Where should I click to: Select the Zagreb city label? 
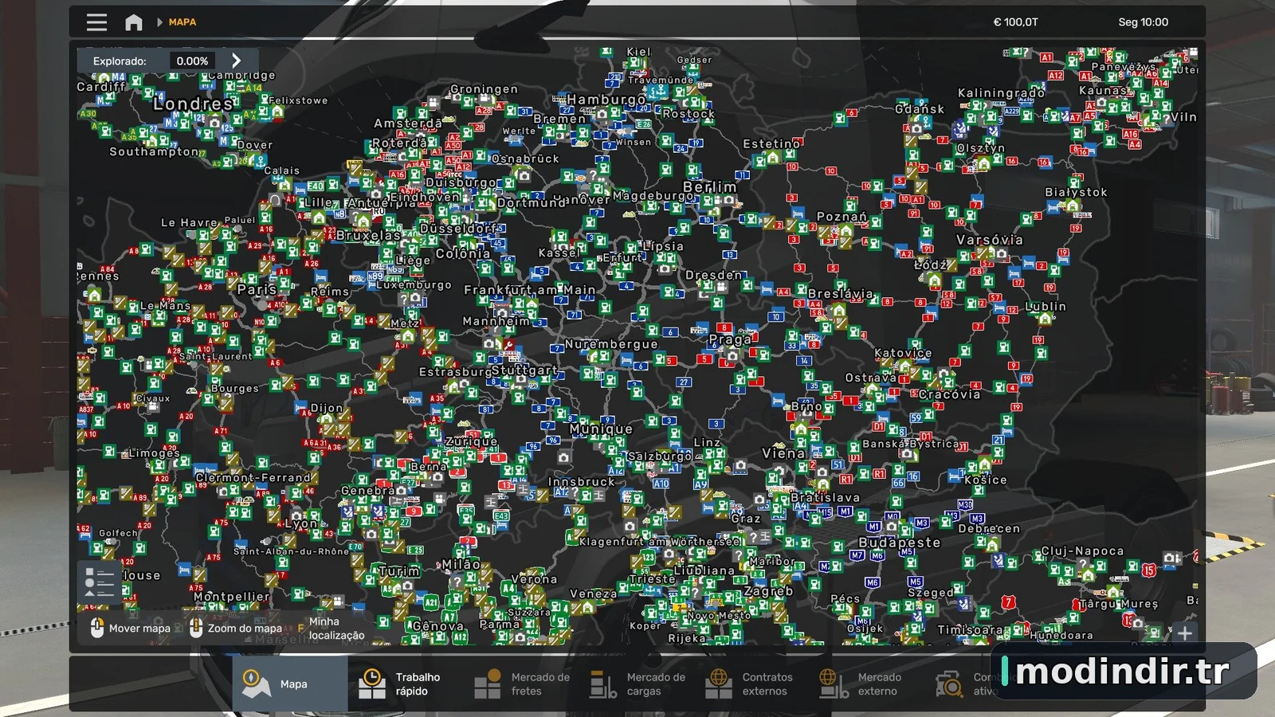pos(768,591)
